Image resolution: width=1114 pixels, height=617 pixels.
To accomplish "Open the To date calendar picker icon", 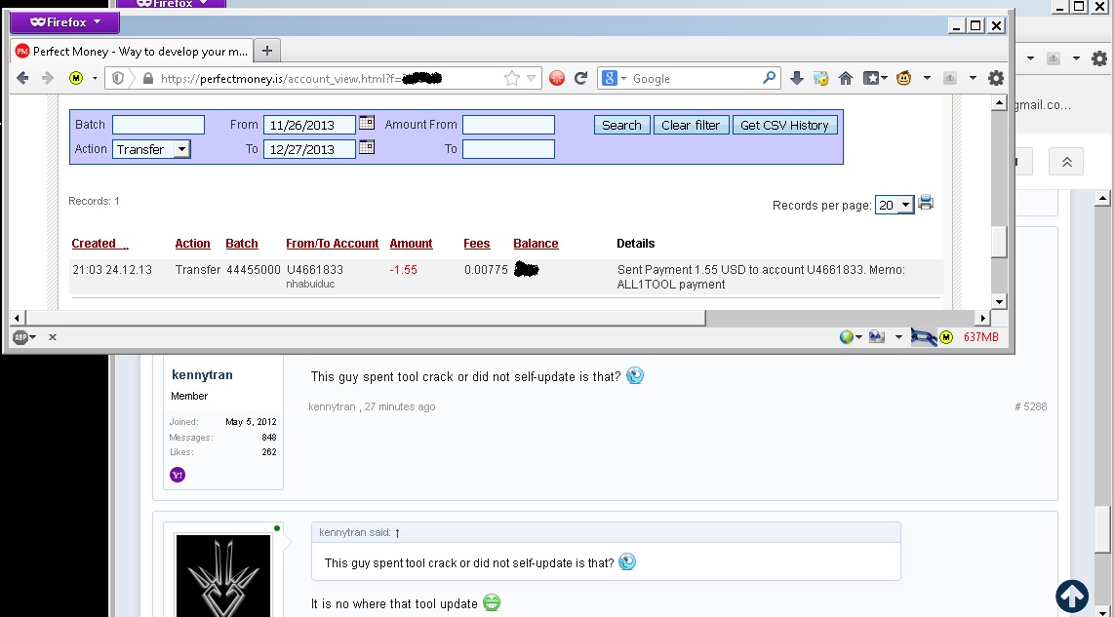I will pyautogui.click(x=367, y=147).
